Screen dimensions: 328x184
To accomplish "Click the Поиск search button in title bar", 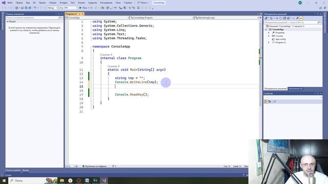I will tap(143, 3).
